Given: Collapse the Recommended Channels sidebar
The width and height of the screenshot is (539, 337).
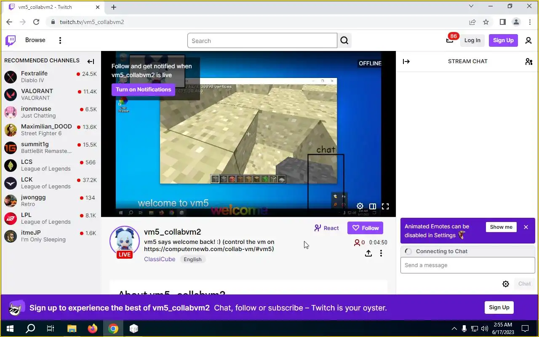Looking at the screenshot, I should [x=91, y=62].
